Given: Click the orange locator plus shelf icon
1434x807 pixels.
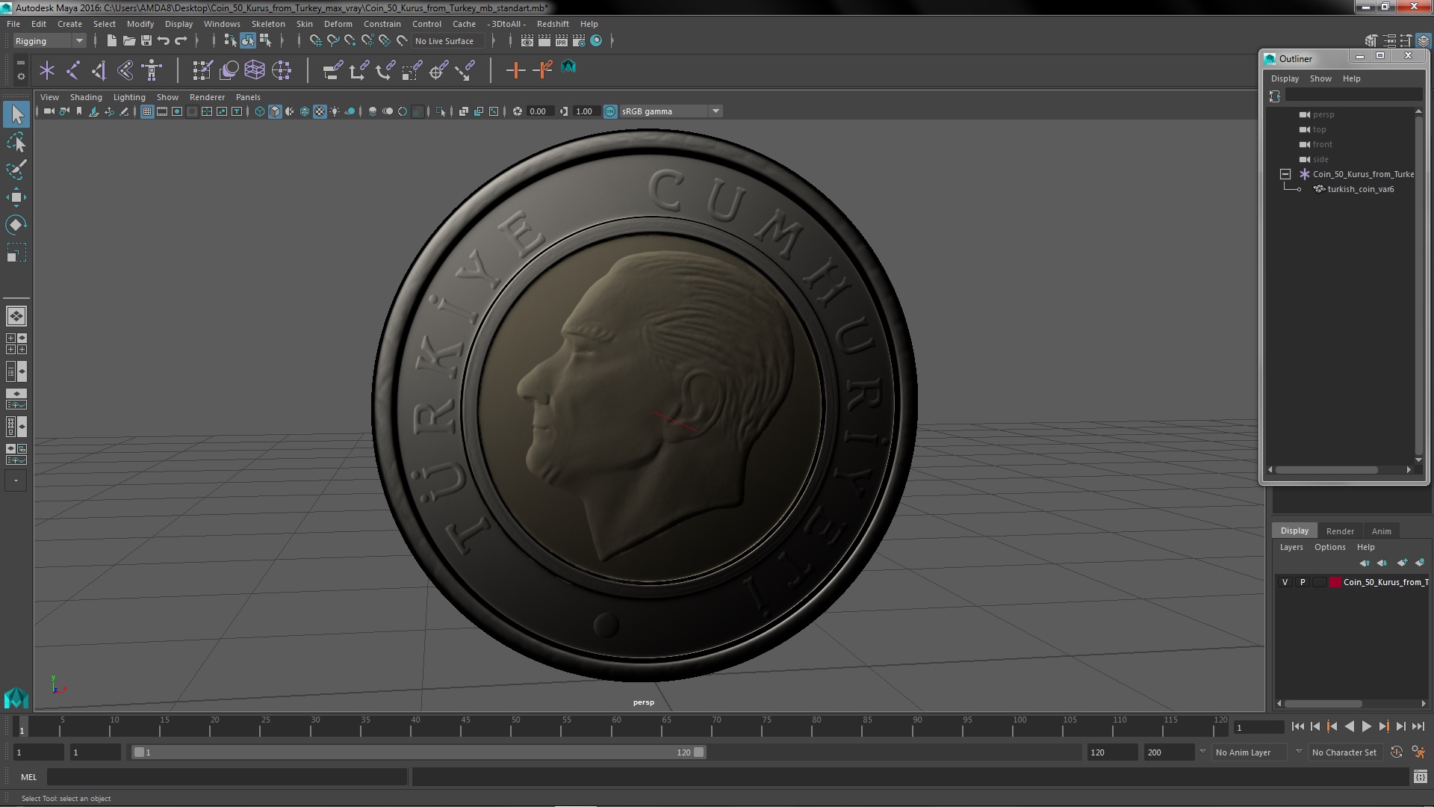Looking at the screenshot, I should pos(515,70).
